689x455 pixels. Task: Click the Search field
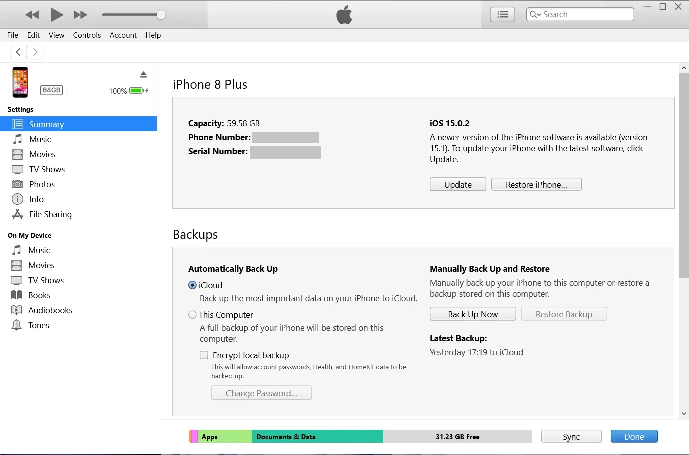(x=580, y=14)
